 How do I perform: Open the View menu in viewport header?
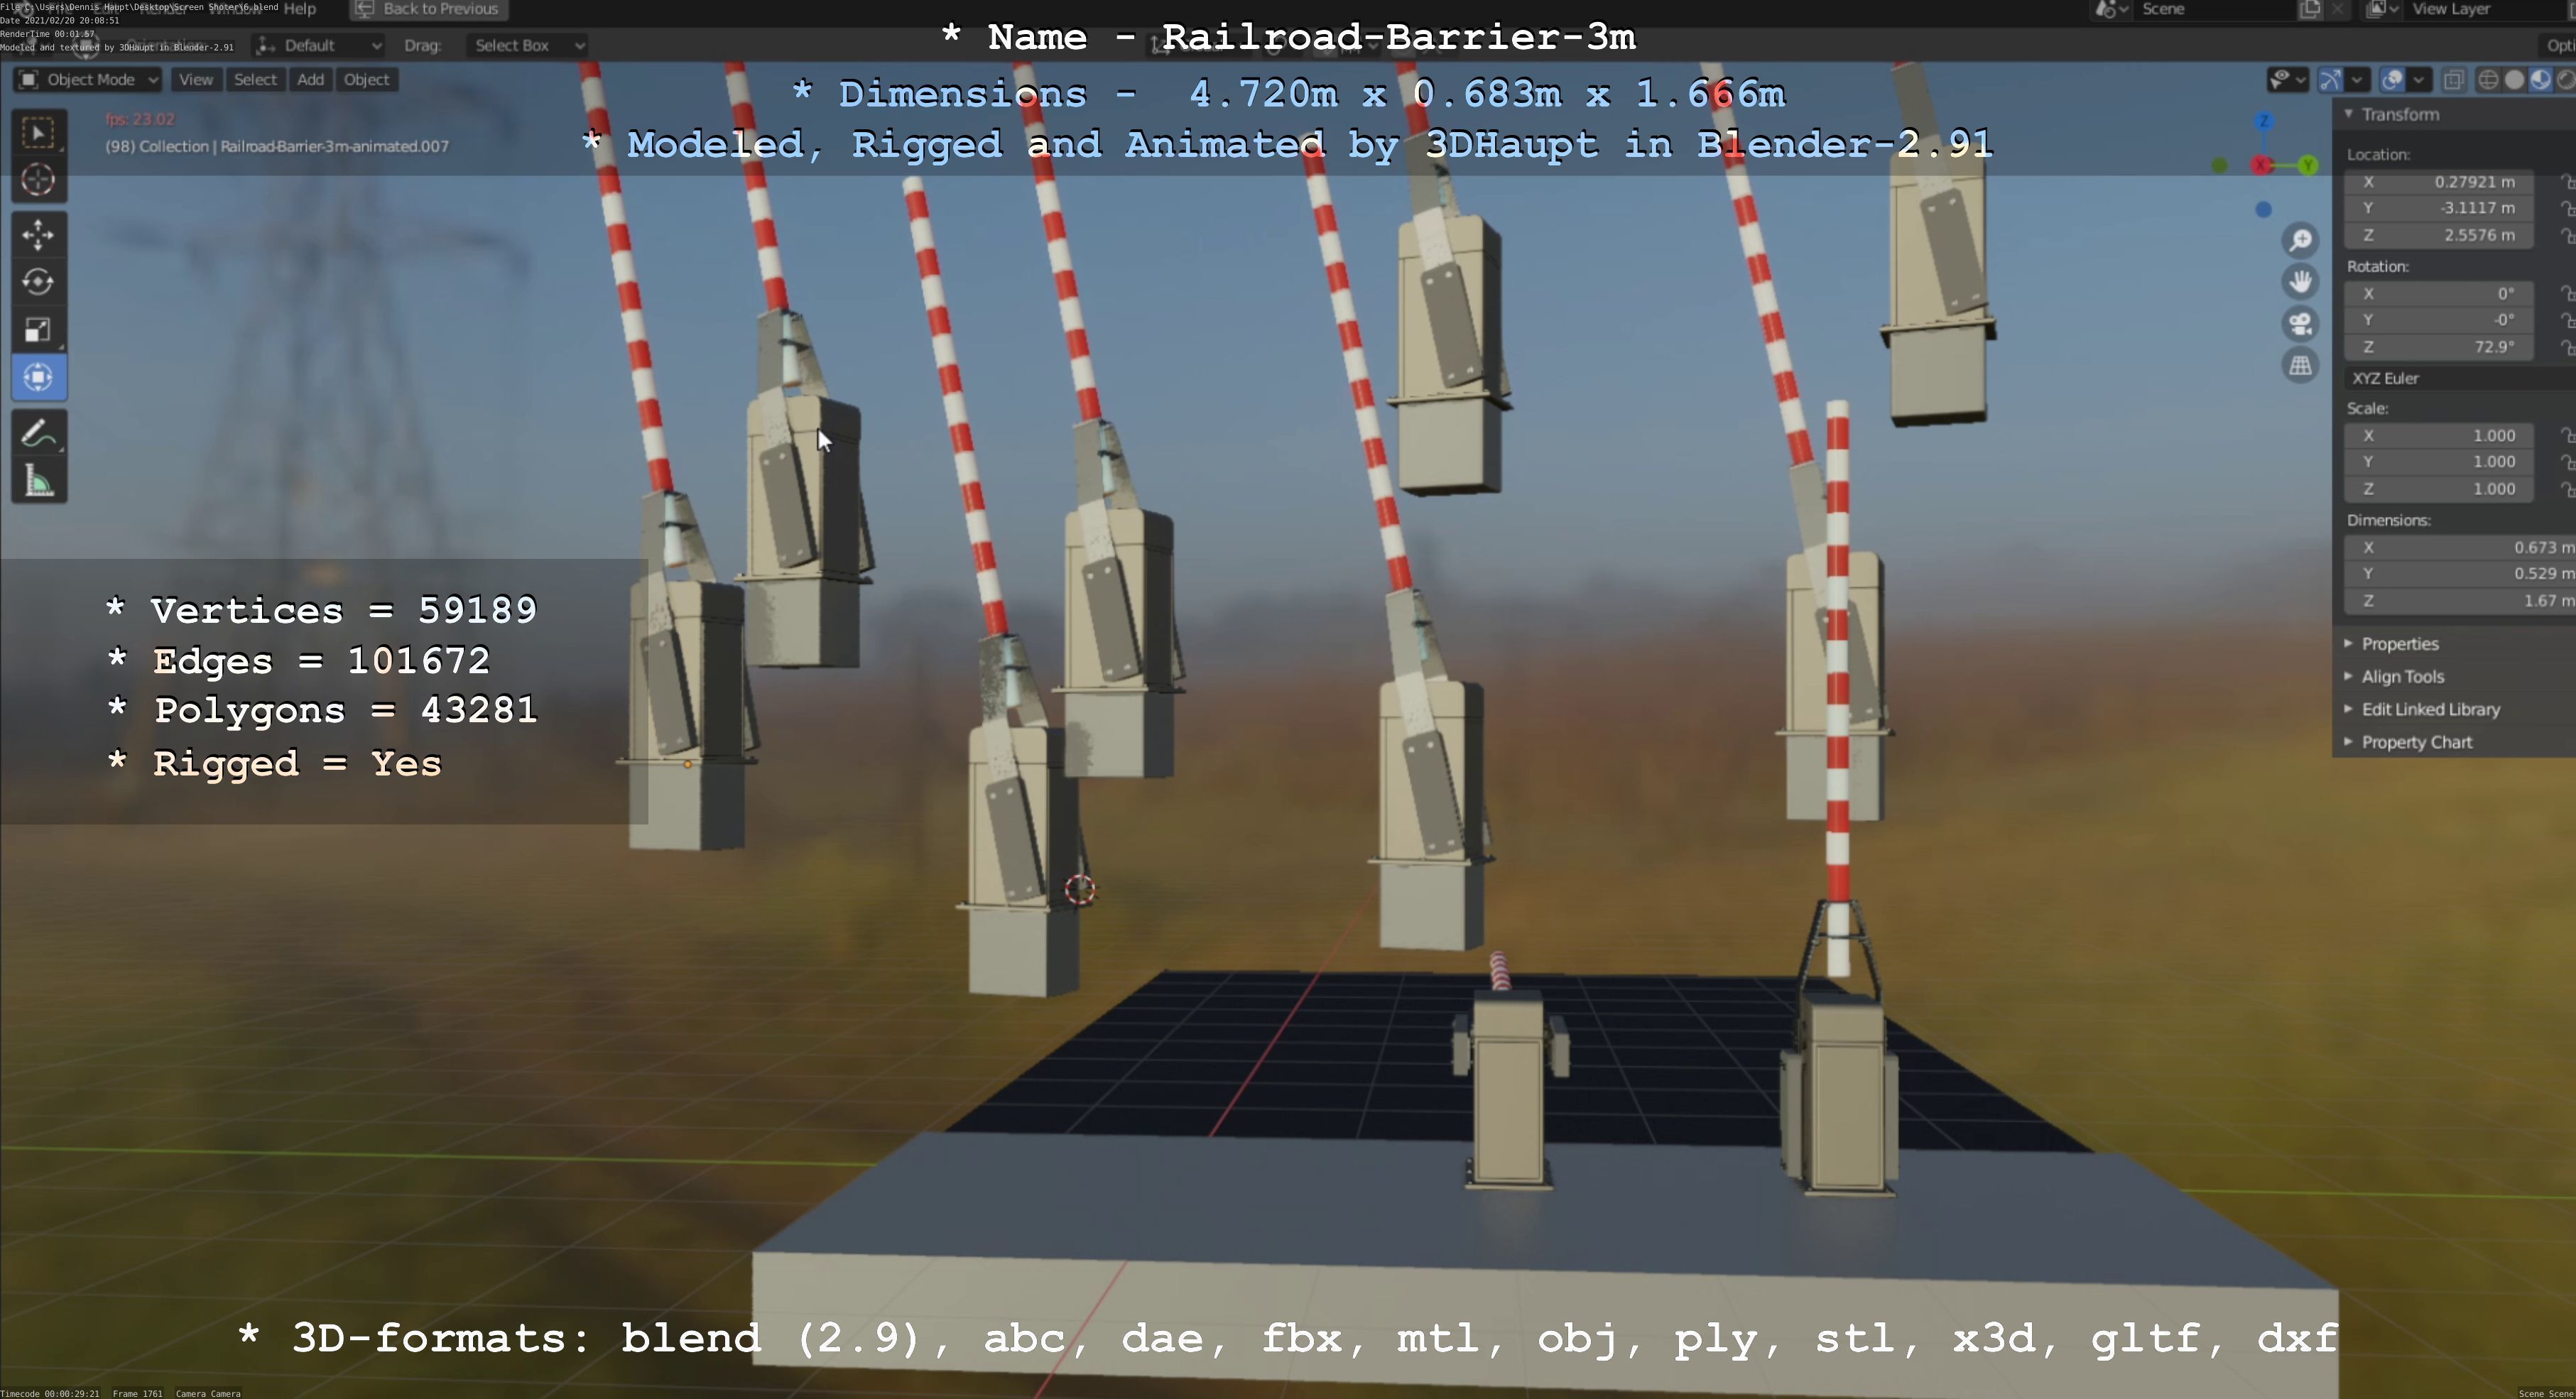196,80
